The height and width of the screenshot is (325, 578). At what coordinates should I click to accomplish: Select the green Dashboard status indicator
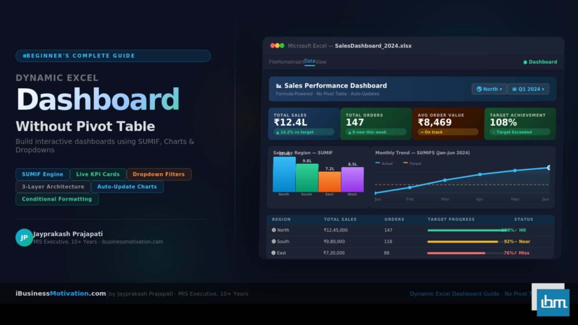[x=526, y=62]
